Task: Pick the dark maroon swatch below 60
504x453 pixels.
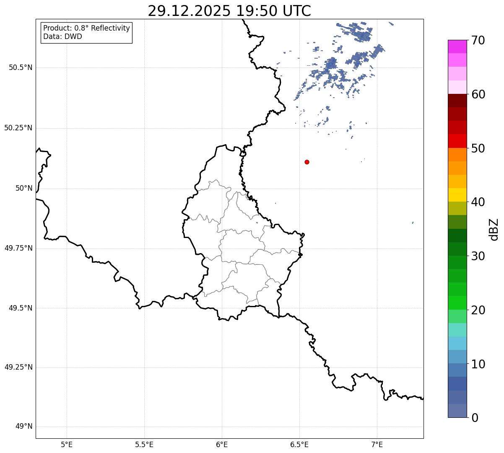Action: click(x=457, y=101)
